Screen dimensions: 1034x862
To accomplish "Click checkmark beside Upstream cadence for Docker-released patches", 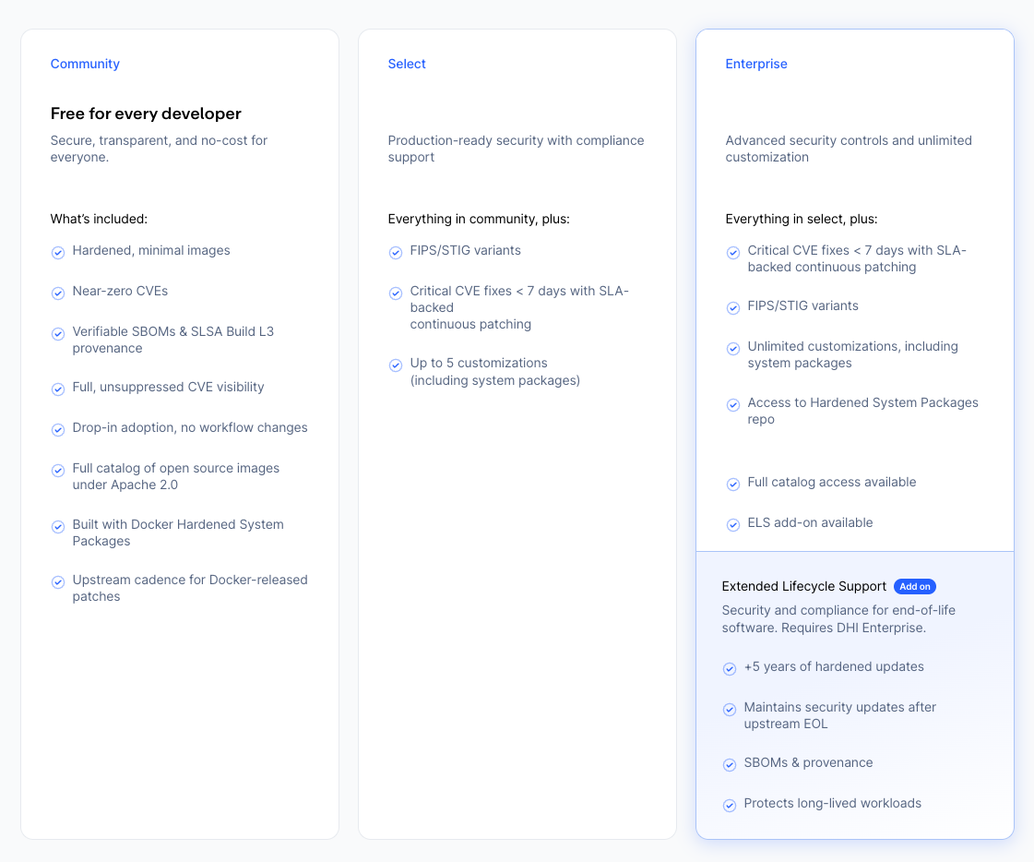I will point(58,582).
